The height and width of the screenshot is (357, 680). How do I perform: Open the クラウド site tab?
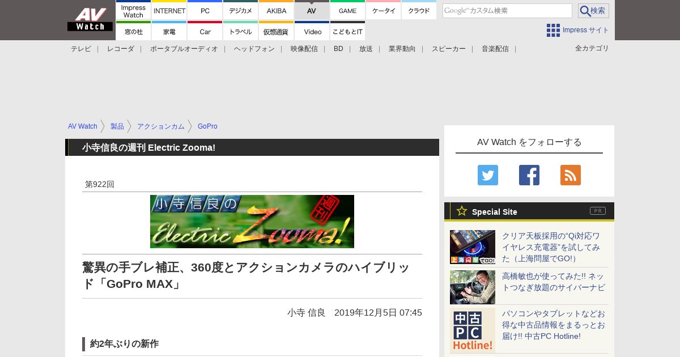419,10
